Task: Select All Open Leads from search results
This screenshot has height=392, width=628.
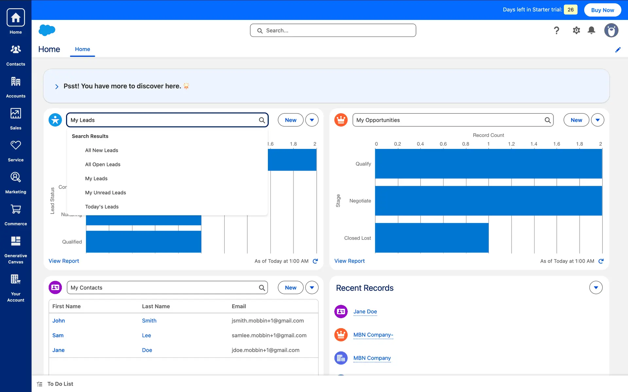Action: [x=103, y=164]
